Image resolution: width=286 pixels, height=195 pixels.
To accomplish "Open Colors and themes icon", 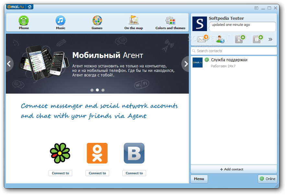I will (170, 20).
